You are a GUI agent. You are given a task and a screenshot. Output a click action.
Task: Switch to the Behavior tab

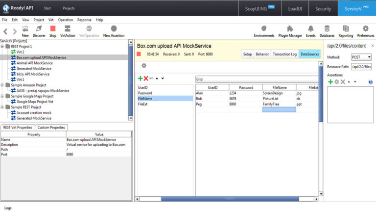pos(262,54)
